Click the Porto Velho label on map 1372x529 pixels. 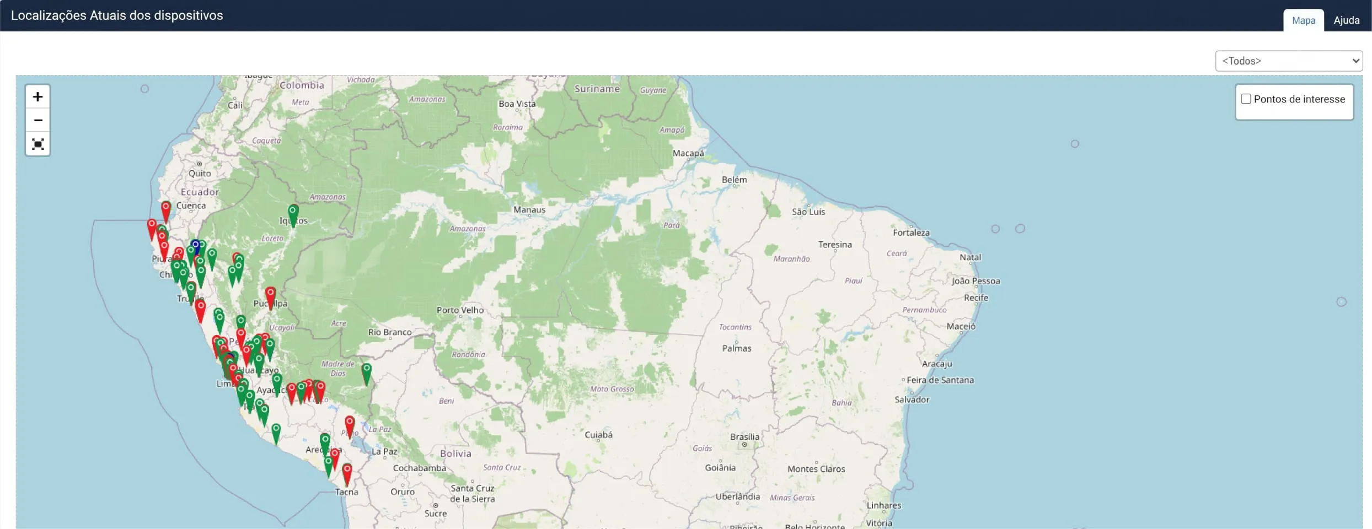point(460,310)
